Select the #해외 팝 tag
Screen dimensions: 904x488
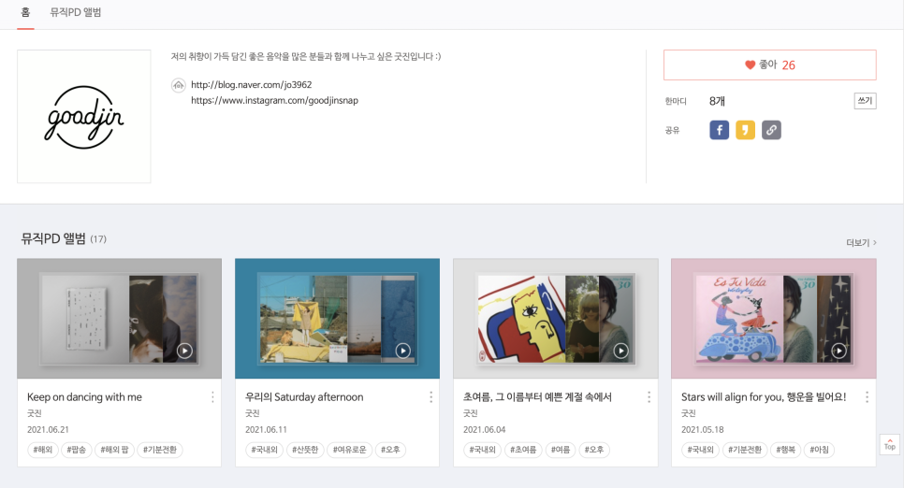click(114, 450)
